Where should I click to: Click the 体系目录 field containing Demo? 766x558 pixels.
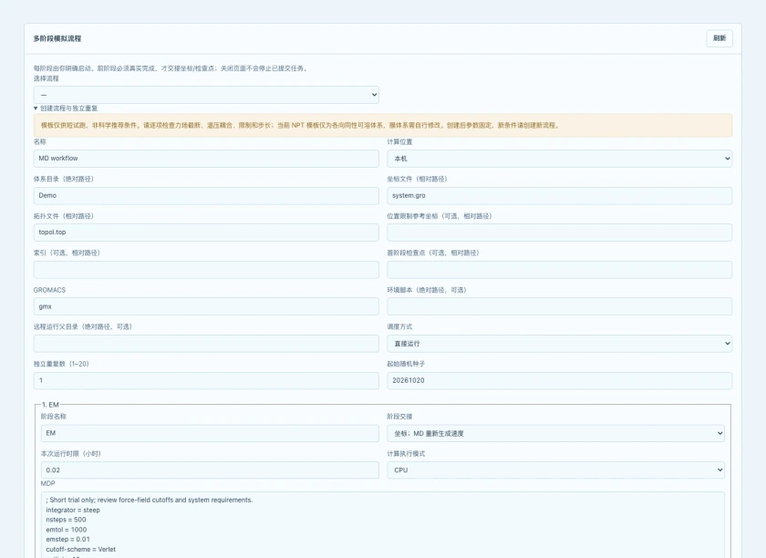click(206, 195)
